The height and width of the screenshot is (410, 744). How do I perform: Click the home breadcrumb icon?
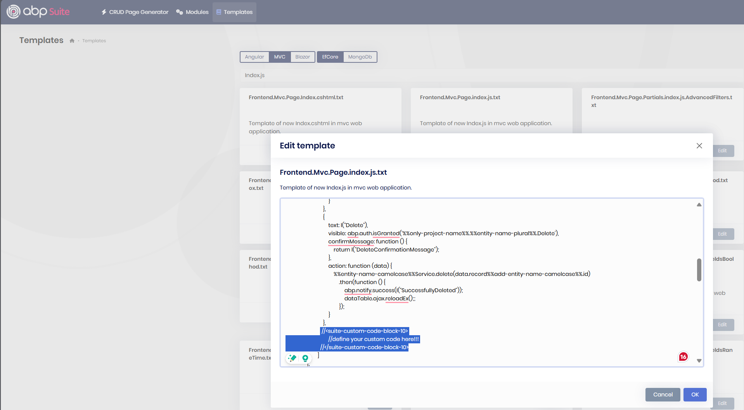72,41
